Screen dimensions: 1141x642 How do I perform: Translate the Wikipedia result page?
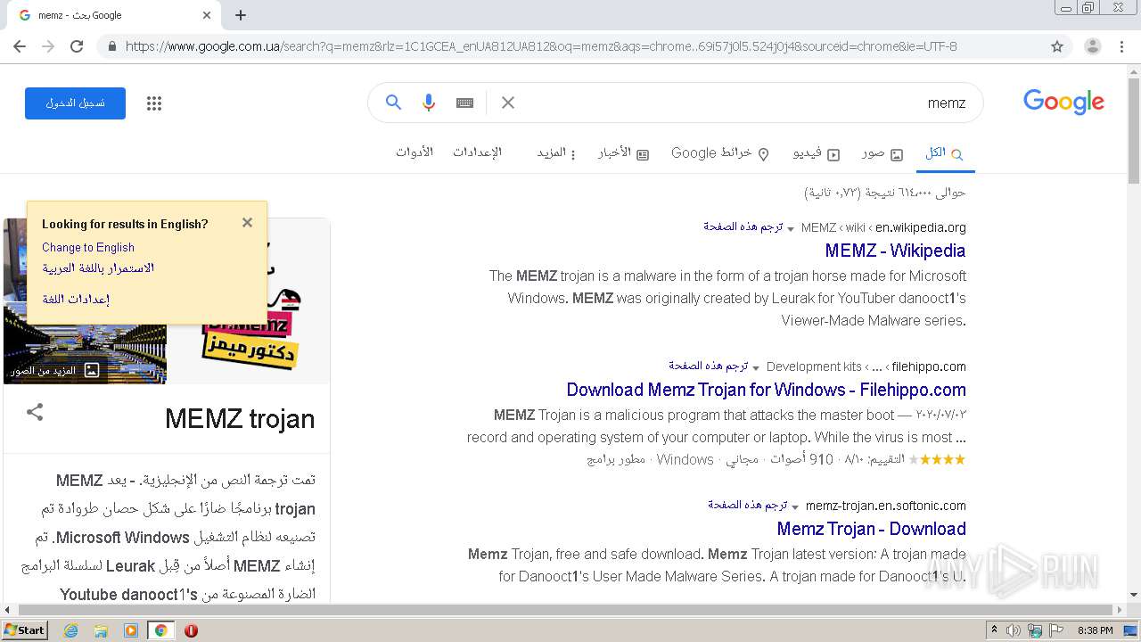tap(743, 226)
